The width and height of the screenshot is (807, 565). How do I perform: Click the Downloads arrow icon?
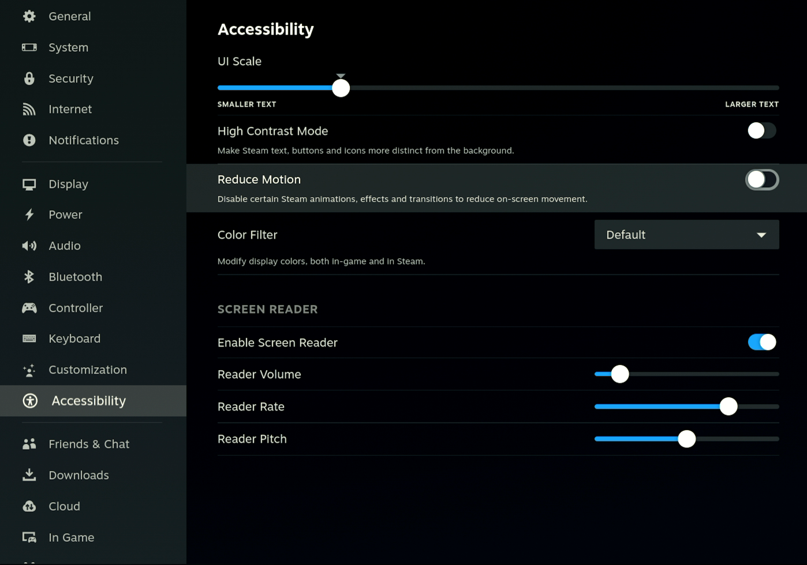click(x=29, y=475)
